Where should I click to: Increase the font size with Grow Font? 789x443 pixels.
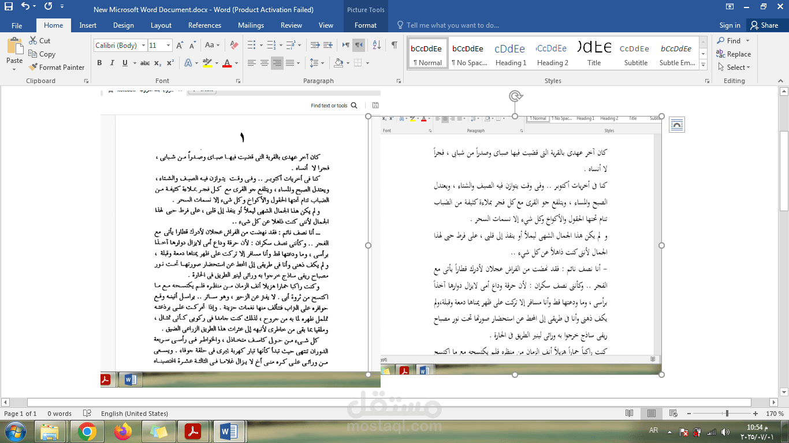(180, 46)
